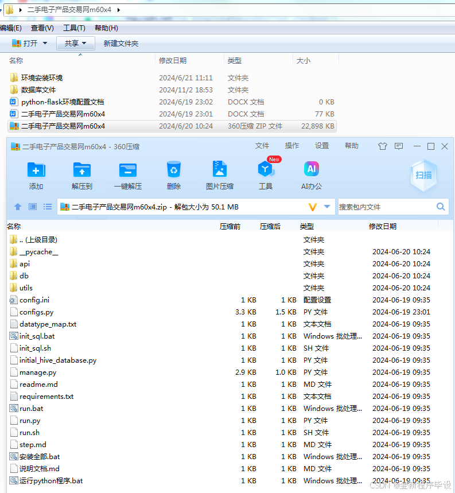Select the utils folder in archive
Screen dimensions: 455x493
(21, 288)
